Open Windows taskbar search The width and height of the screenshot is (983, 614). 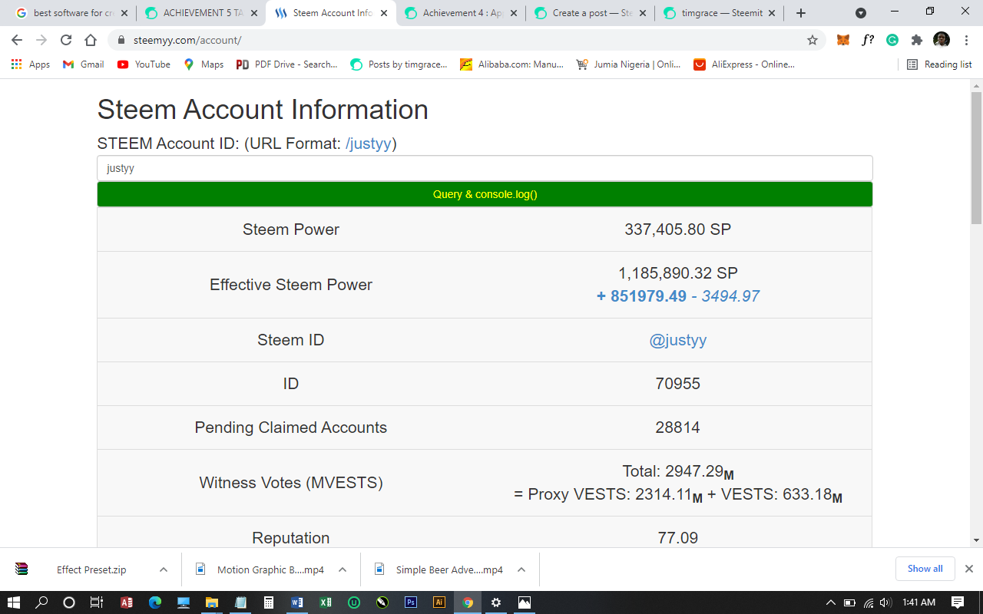point(42,602)
